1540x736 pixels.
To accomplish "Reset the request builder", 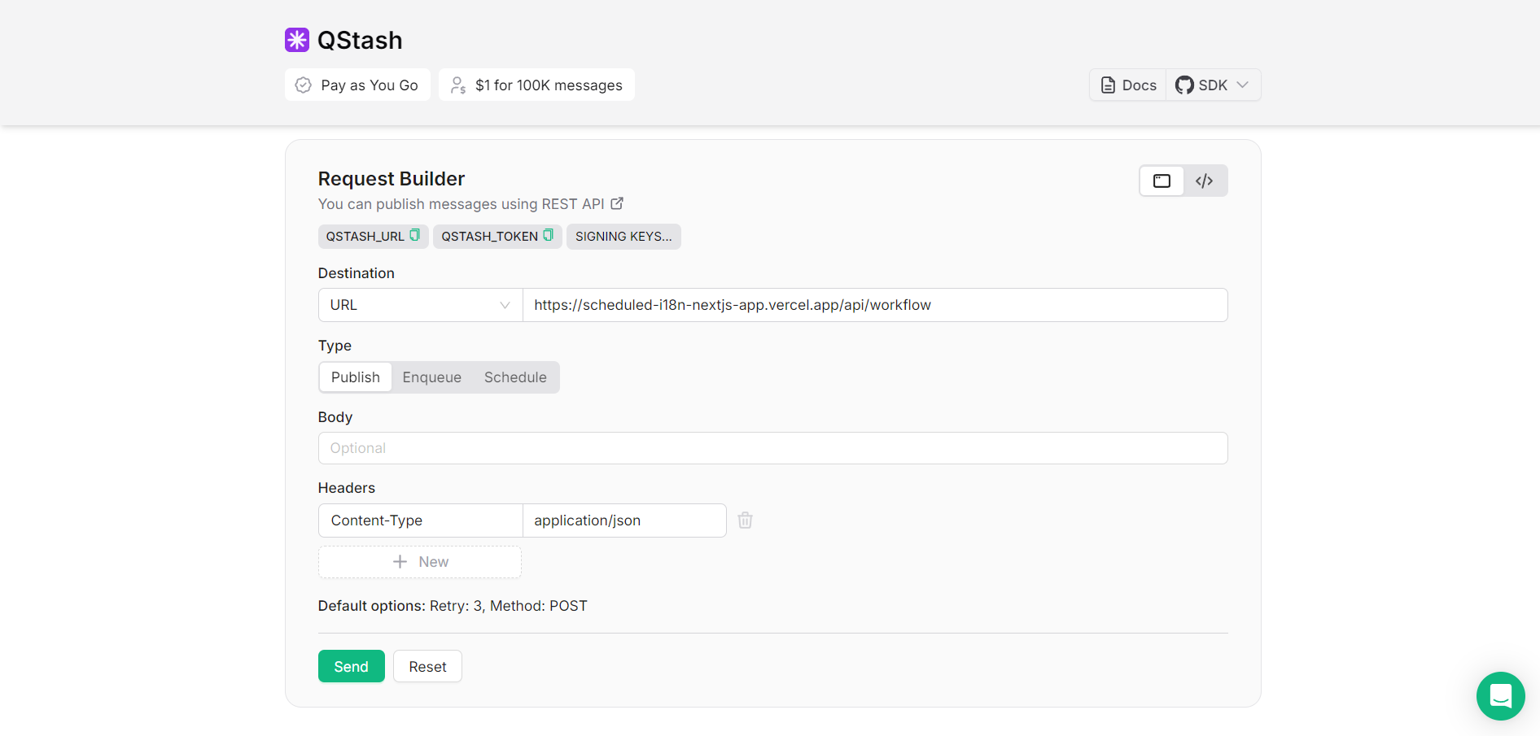I will [x=427, y=666].
